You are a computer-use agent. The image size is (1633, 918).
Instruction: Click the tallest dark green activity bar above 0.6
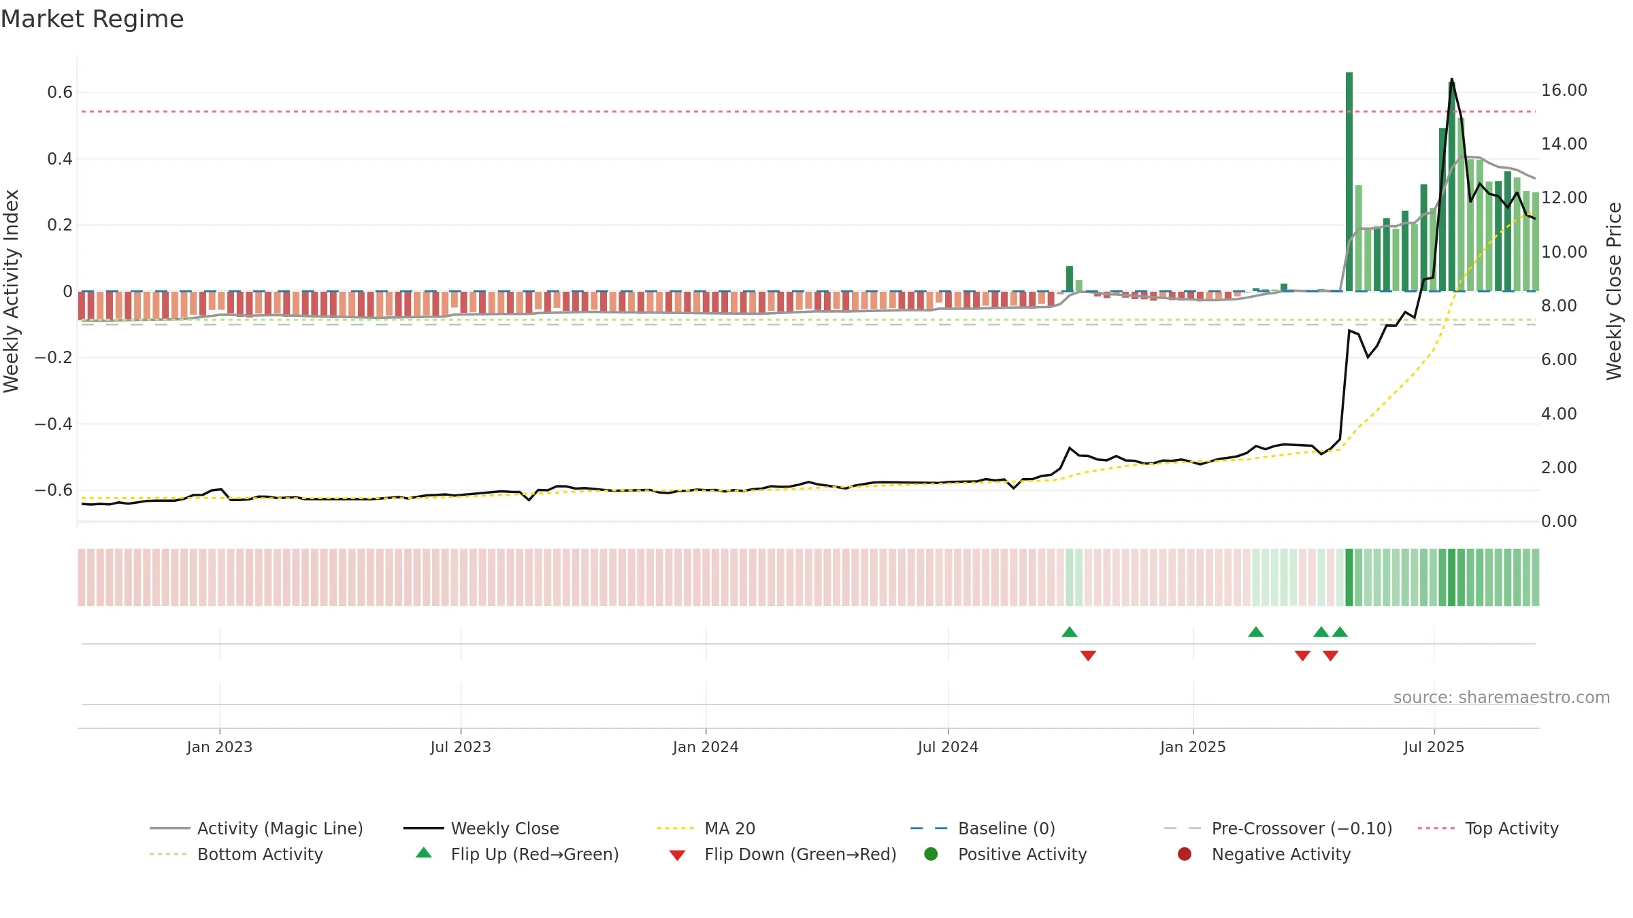click(1349, 182)
